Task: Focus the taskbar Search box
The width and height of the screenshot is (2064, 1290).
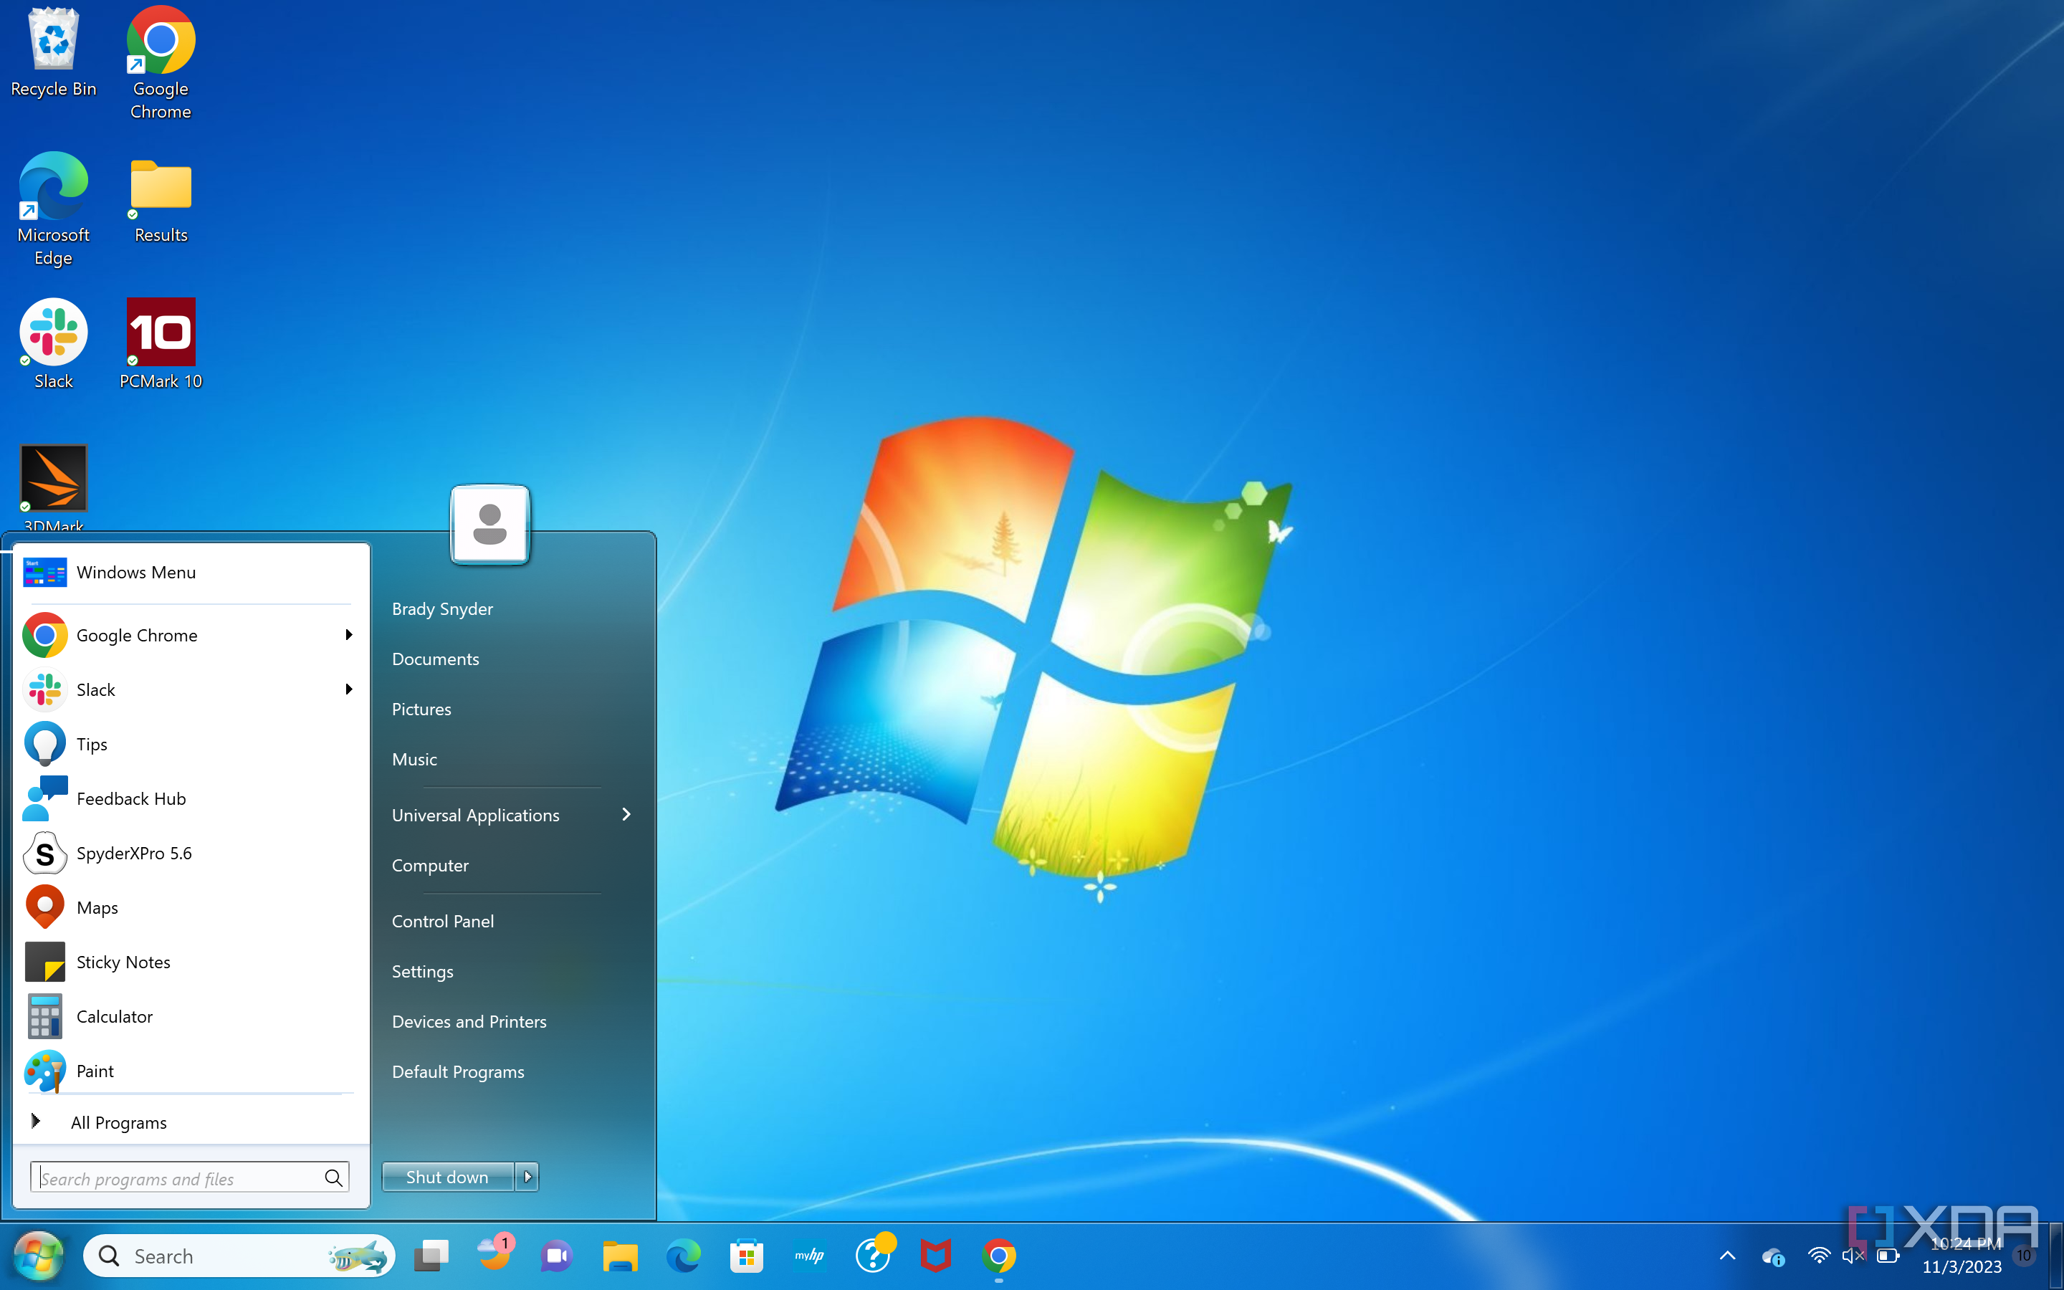Action: point(239,1256)
